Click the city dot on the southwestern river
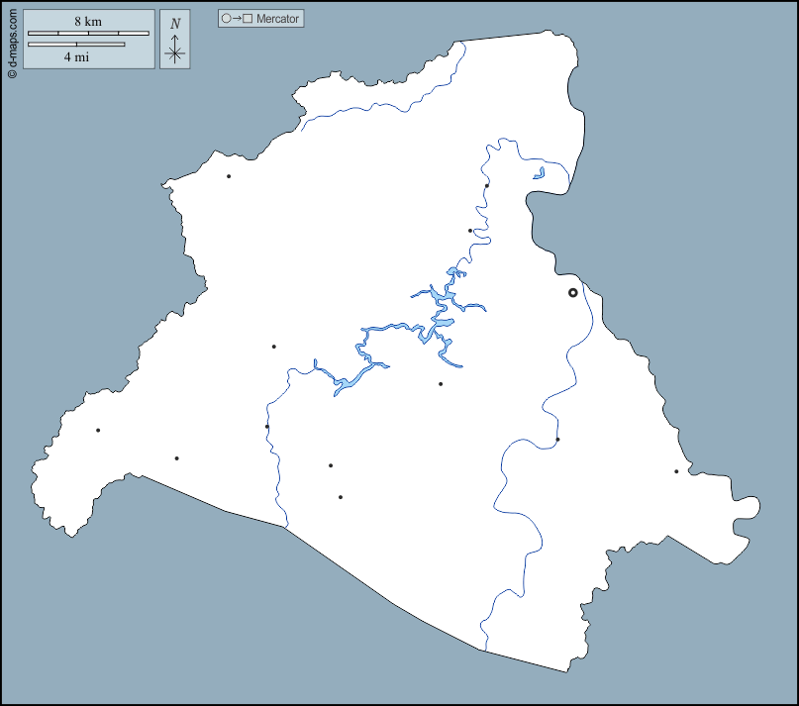 [267, 427]
